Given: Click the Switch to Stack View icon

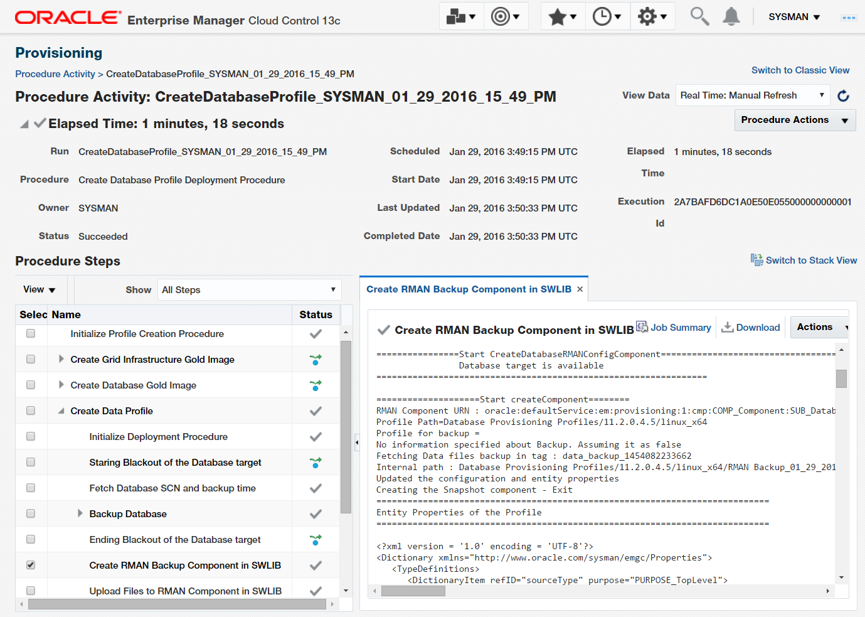Looking at the screenshot, I should coord(756,260).
